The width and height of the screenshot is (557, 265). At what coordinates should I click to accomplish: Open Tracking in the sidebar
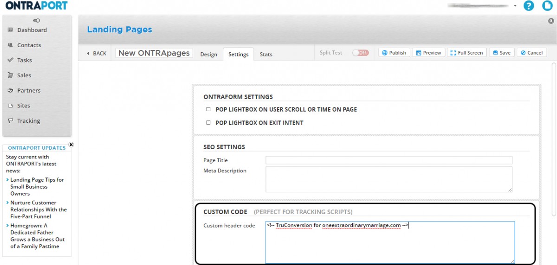(x=28, y=121)
